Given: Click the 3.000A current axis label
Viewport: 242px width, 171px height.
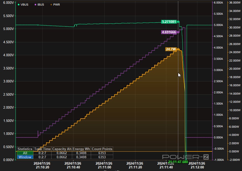Looking at the screenshot, I should coord(218,70).
